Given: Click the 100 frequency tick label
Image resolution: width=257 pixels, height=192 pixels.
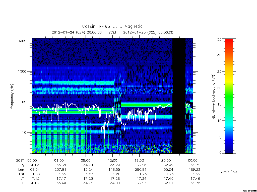Looking at the screenshot, I should (23, 102).
